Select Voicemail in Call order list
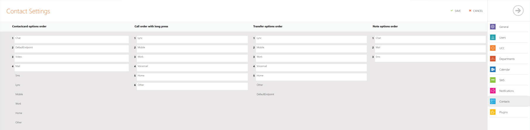This screenshot has height=130, width=530. [192, 67]
